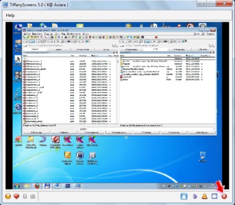Viewport: 235px width, 205px height.
Task: Select the red PDF editor desktop shortcut
Action: click(x=55, y=142)
